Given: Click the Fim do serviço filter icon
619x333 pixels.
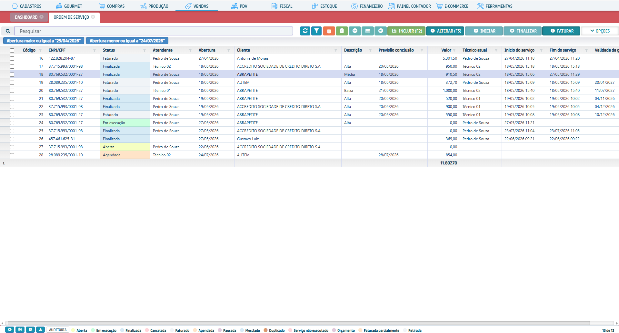Looking at the screenshot, I should pos(586,50).
